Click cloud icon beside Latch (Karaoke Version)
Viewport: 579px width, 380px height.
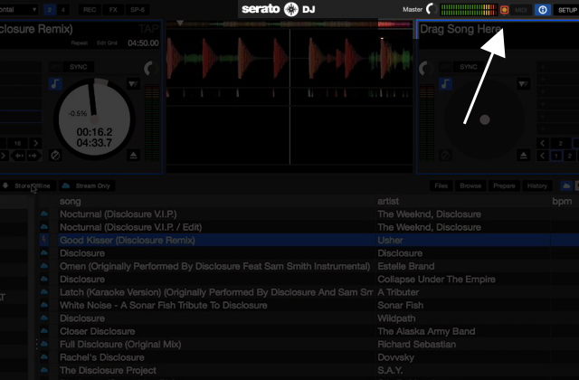[44, 291]
